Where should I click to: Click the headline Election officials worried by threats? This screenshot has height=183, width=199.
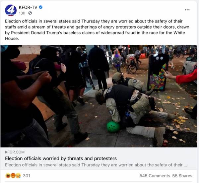point(61,158)
